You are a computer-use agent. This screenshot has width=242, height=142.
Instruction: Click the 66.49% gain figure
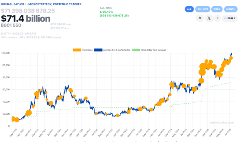tap(106, 12)
